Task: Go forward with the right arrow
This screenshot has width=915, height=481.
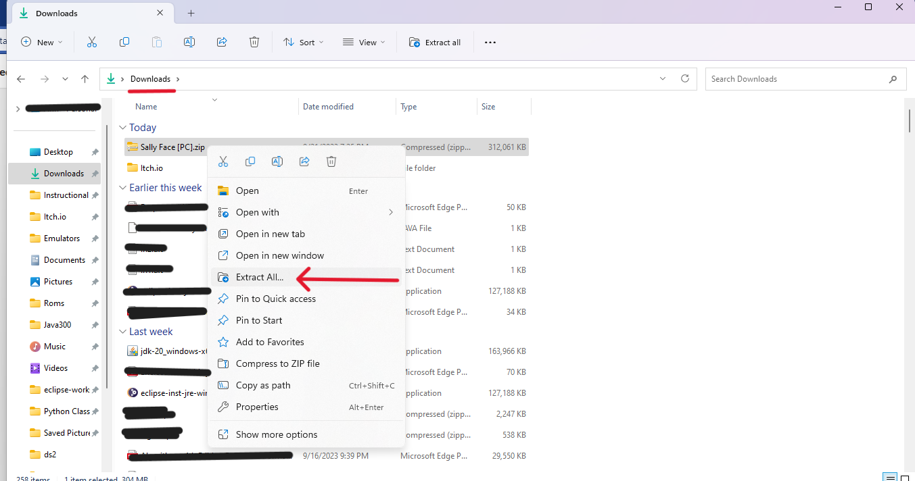Action: point(45,79)
